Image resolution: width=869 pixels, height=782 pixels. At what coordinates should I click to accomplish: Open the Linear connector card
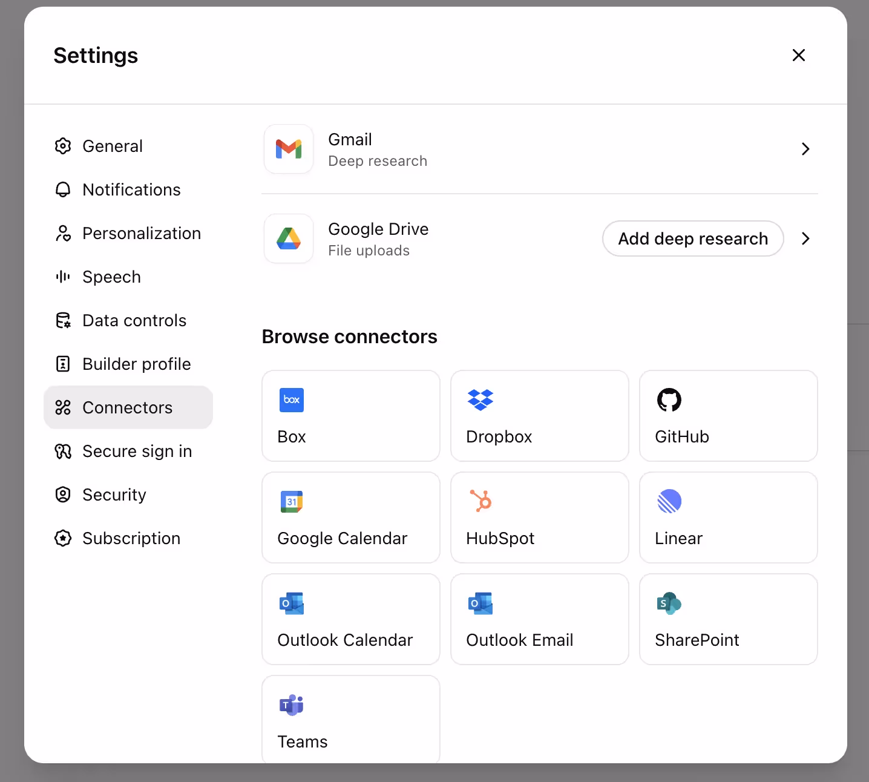[x=729, y=517]
